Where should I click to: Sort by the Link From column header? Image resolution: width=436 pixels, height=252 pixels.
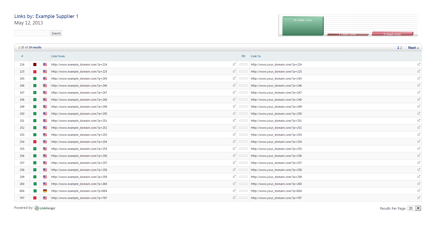pyautogui.click(x=58, y=56)
